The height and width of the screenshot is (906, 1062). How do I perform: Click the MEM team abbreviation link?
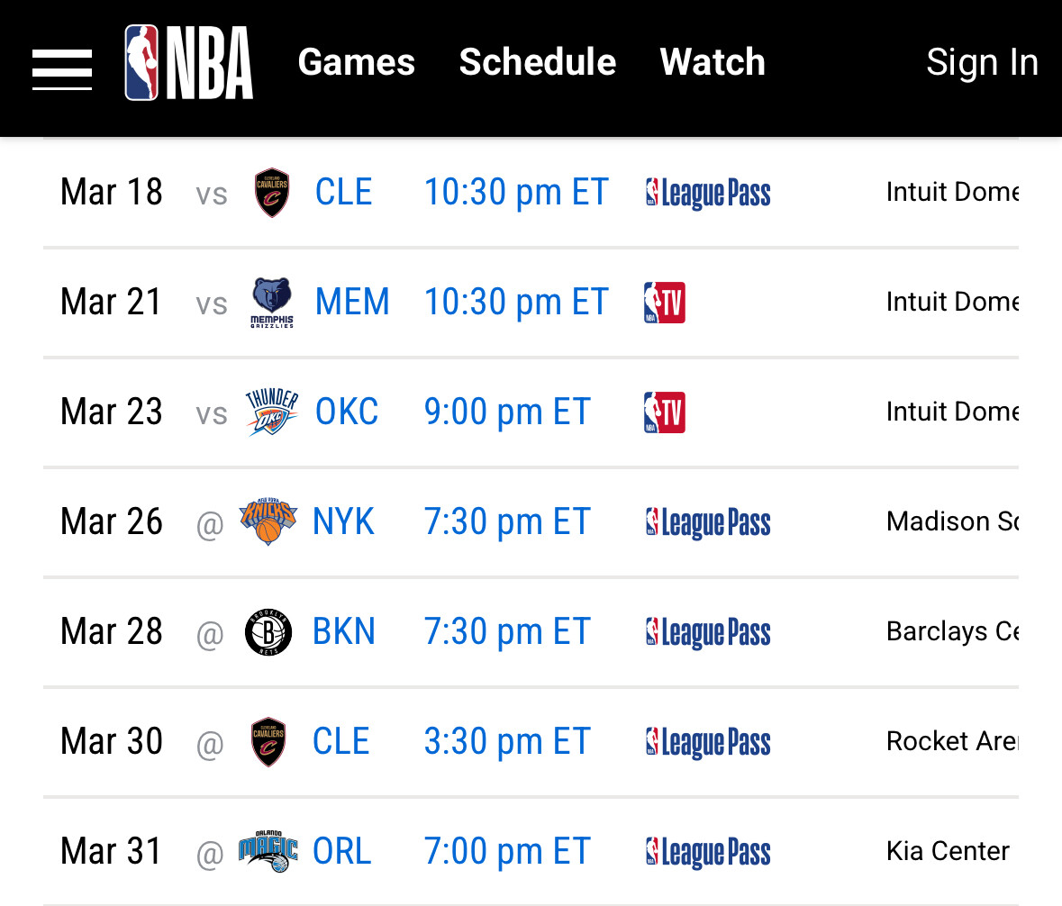click(x=352, y=302)
